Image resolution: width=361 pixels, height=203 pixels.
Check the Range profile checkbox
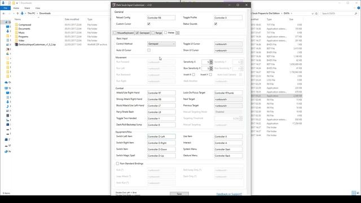click(x=153, y=33)
